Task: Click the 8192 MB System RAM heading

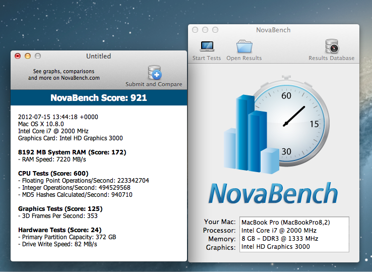Action: pos(72,152)
